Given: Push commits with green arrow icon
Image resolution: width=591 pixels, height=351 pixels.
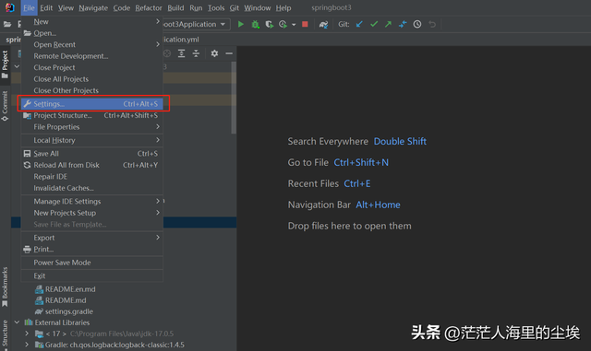Looking at the screenshot, I should click(x=388, y=25).
